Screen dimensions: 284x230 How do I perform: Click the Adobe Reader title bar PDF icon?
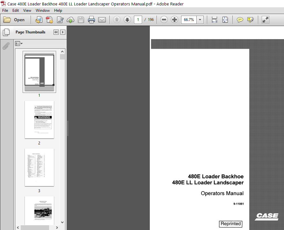[3, 3]
